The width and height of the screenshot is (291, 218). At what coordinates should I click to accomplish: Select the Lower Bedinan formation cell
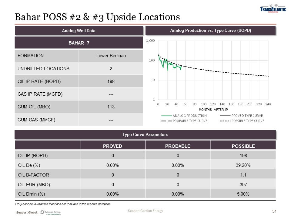pos(111,56)
